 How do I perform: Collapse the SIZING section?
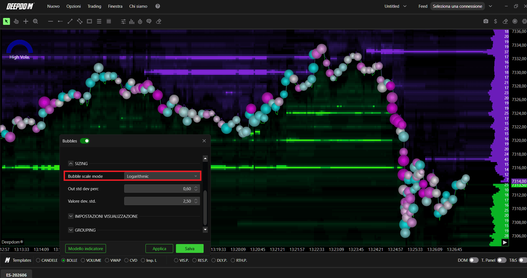71,163
